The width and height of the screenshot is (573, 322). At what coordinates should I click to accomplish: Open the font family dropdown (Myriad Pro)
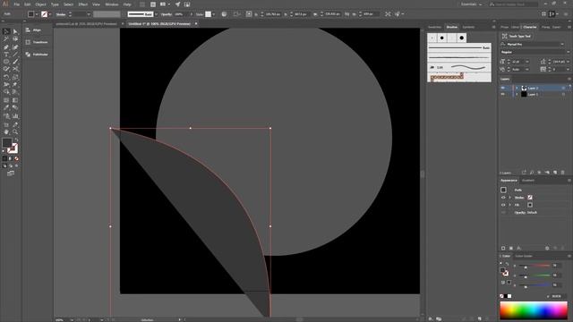562,44
